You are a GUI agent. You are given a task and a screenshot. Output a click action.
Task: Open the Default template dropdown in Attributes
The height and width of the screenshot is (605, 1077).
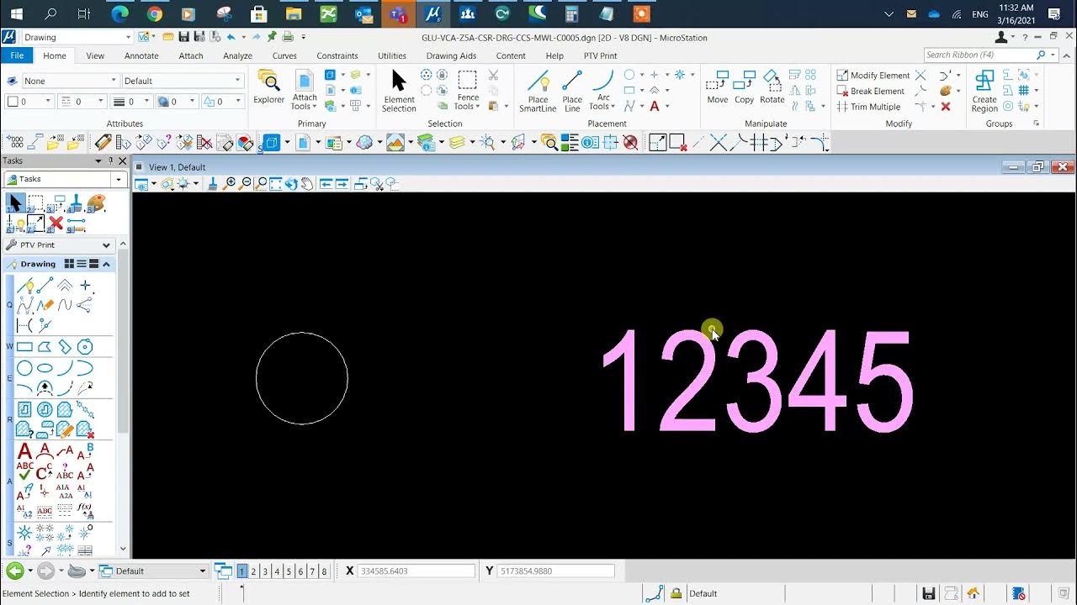click(183, 81)
